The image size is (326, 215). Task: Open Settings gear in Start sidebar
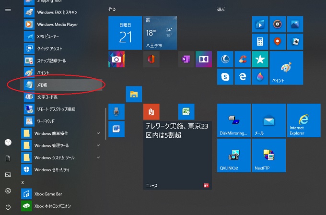[x=8, y=191]
